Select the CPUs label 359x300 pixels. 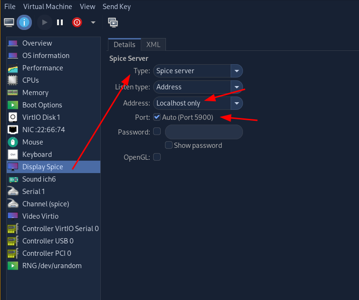tap(30, 80)
